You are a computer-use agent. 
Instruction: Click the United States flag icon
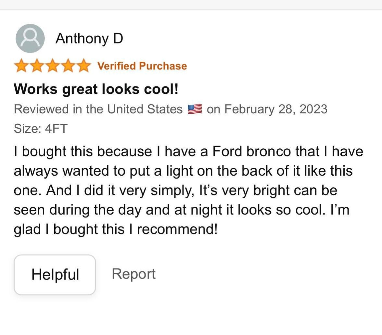(195, 109)
